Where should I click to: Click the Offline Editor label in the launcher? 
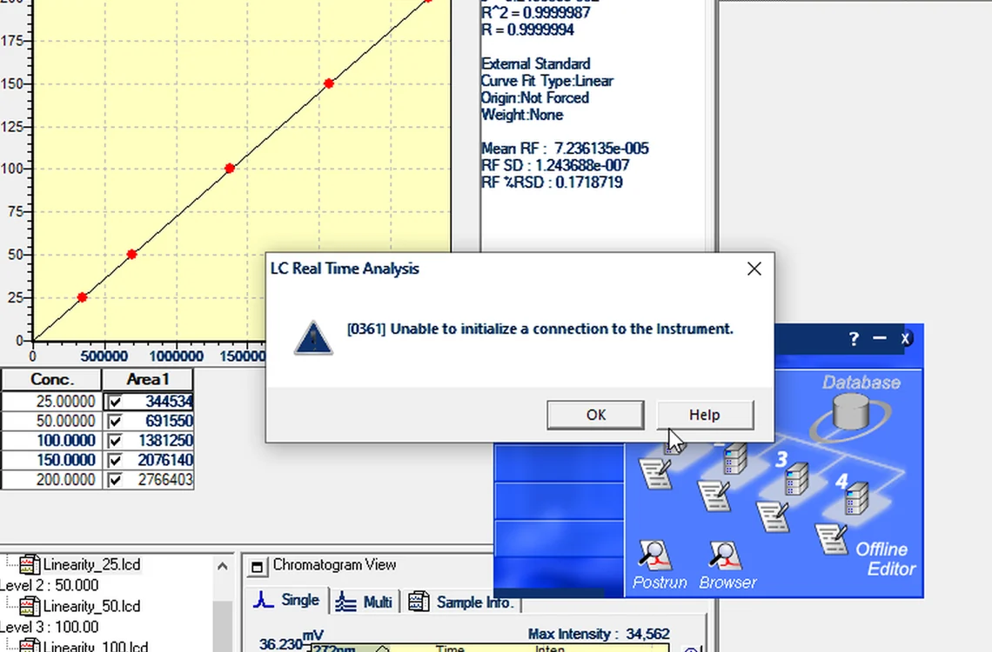tap(886, 559)
